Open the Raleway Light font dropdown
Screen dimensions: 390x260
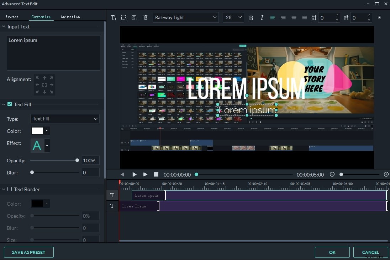[186, 17]
